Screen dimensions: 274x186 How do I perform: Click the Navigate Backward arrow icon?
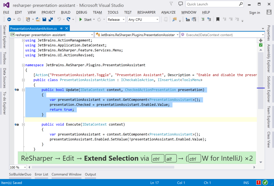coord(9,20)
